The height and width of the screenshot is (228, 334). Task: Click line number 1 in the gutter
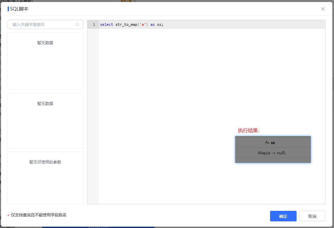coord(94,24)
